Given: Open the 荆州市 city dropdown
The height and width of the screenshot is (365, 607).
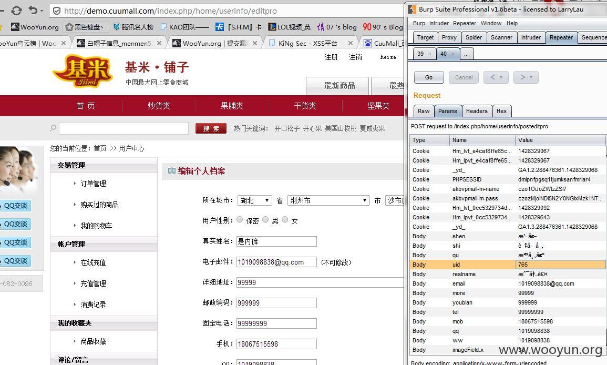Looking at the screenshot, I should coord(328,200).
